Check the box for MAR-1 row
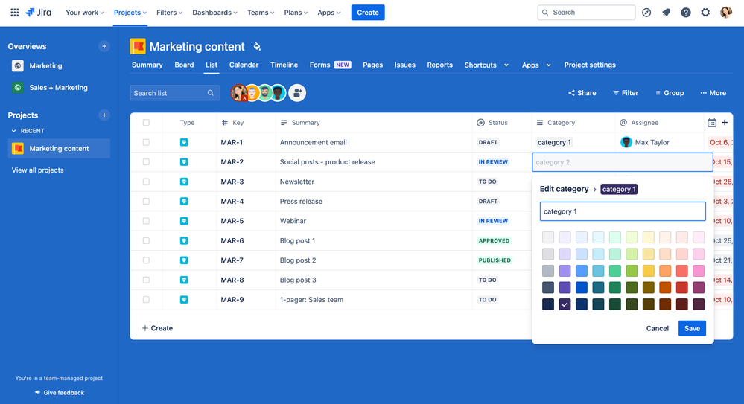This screenshot has width=744, height=404. coord(146,142)
